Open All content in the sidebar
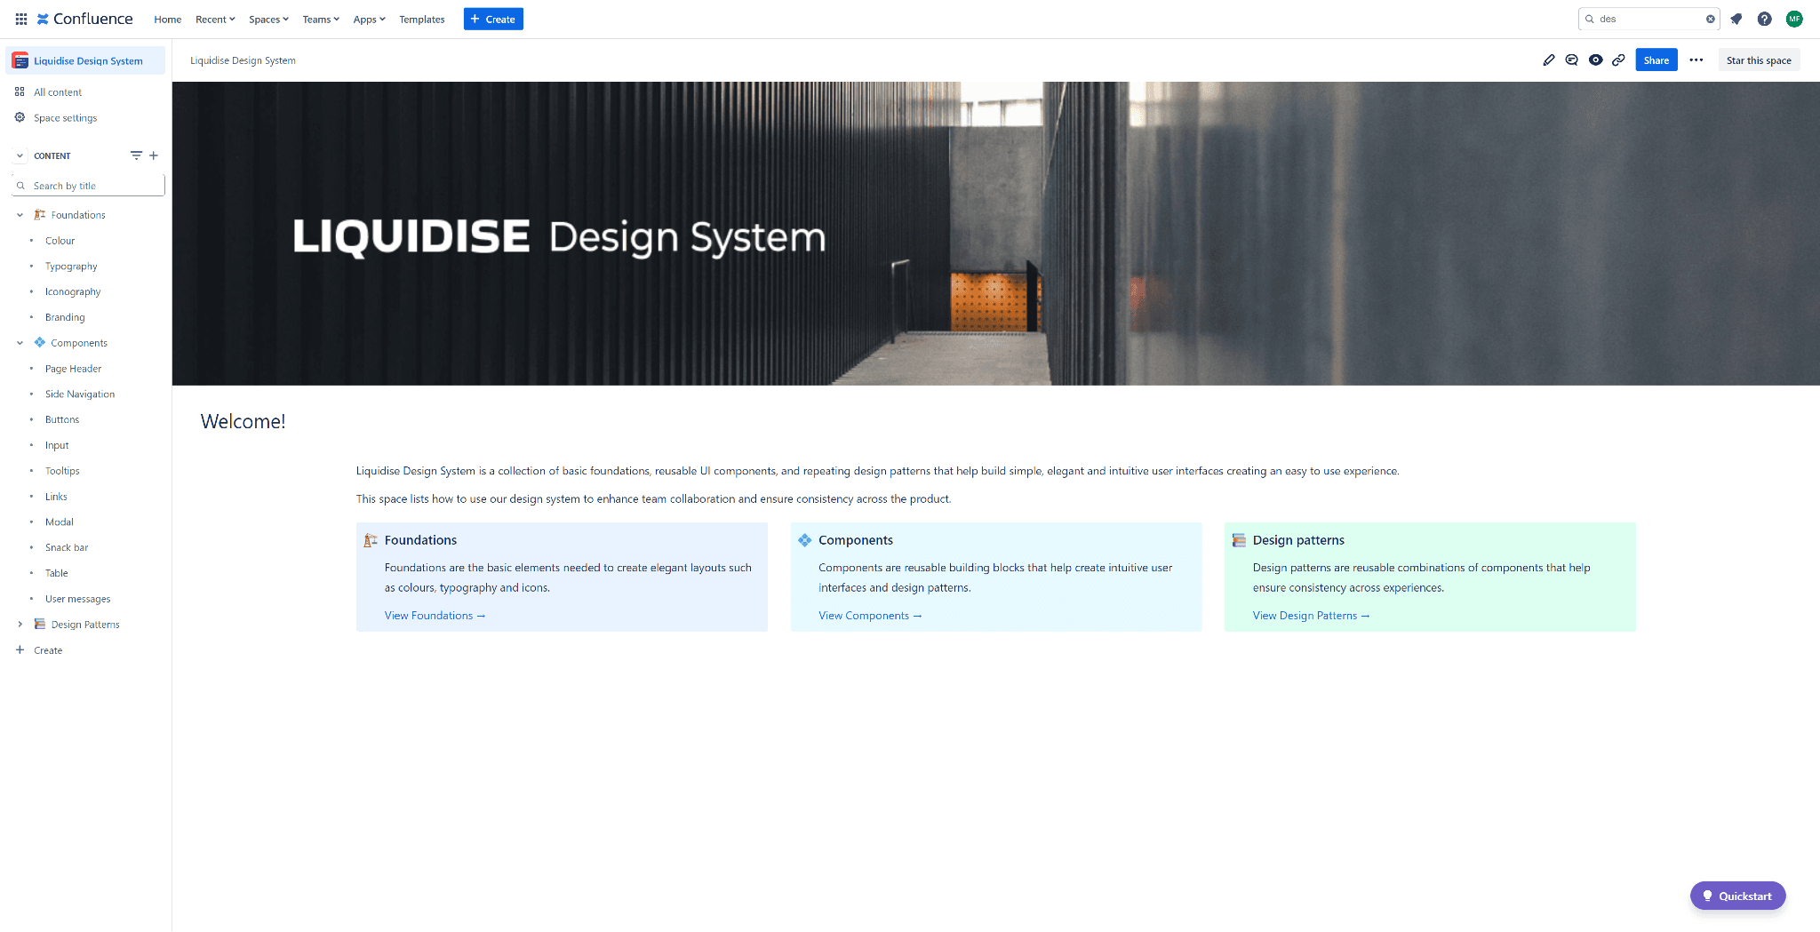Screen dimensions: 1820x932 [x=58, y=92]
